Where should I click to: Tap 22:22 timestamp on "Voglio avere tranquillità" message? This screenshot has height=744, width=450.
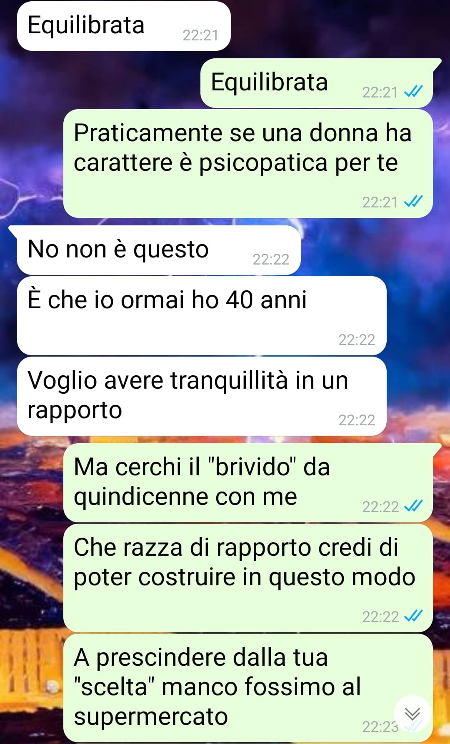(x=357, y=420)
